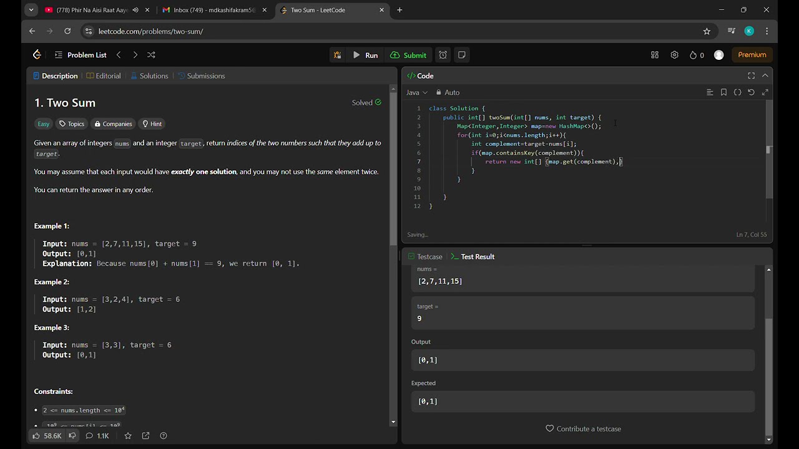The width and height of the screenshot is (799, 449).
Task: Open the Java language dropdown
Action: (417, 92)
